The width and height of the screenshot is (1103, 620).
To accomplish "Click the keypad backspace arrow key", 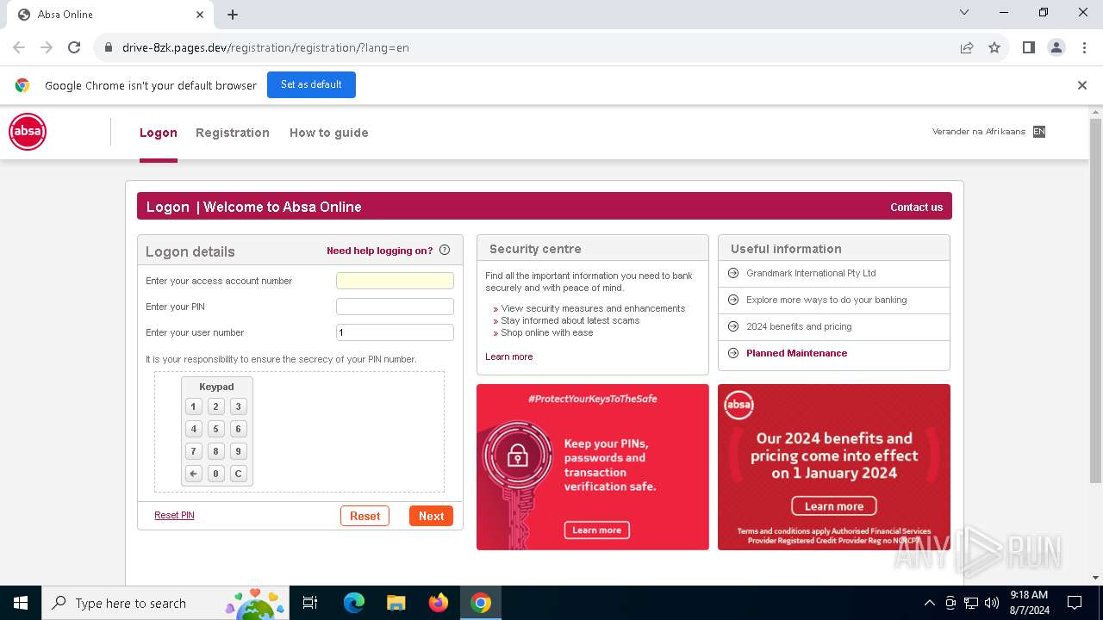I will (193, 474).
